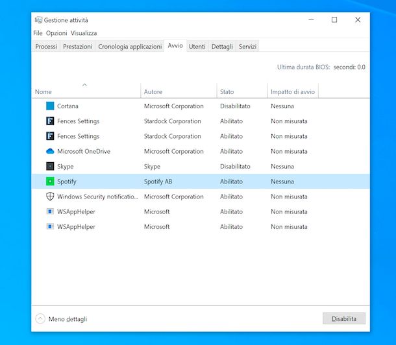Open the Opzioni menu
Screen dimensions: 396x345
[56, 33]
